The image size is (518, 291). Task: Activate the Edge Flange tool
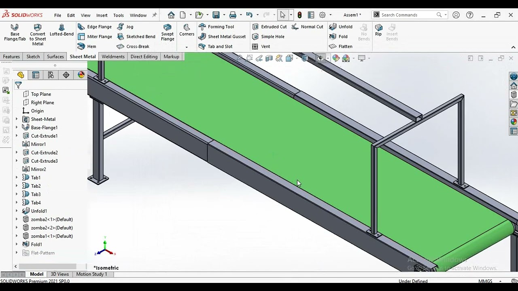[95, 27]
